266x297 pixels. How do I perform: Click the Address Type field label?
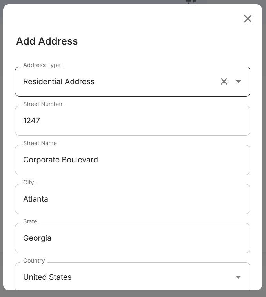42,65
